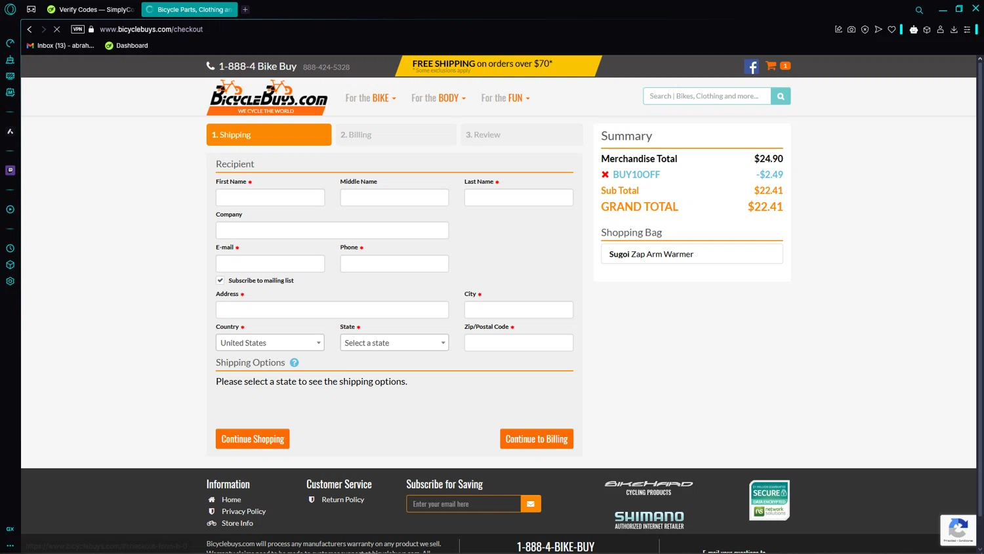Bookmark page with heart icon
Screen dimensions: 984x554
(x=892, y=30)
